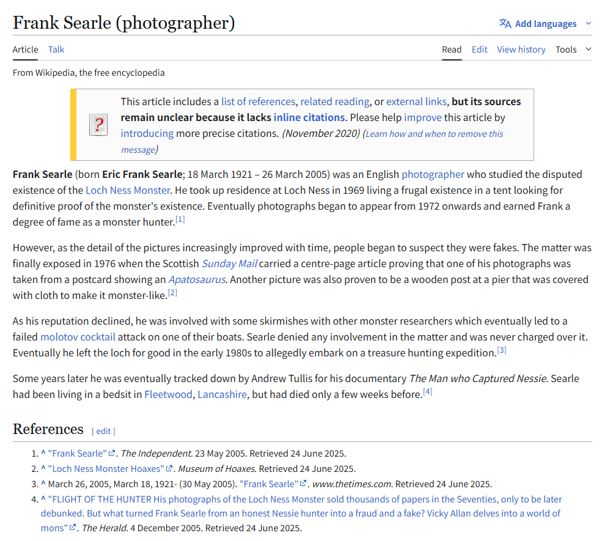Edit the References section
Viewport: 602px width, 541px height.
click(x=104, y=431)
